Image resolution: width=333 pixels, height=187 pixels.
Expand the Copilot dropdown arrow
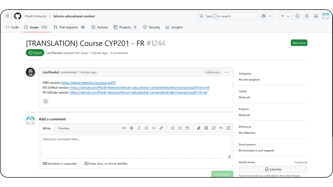pos(270,16)
